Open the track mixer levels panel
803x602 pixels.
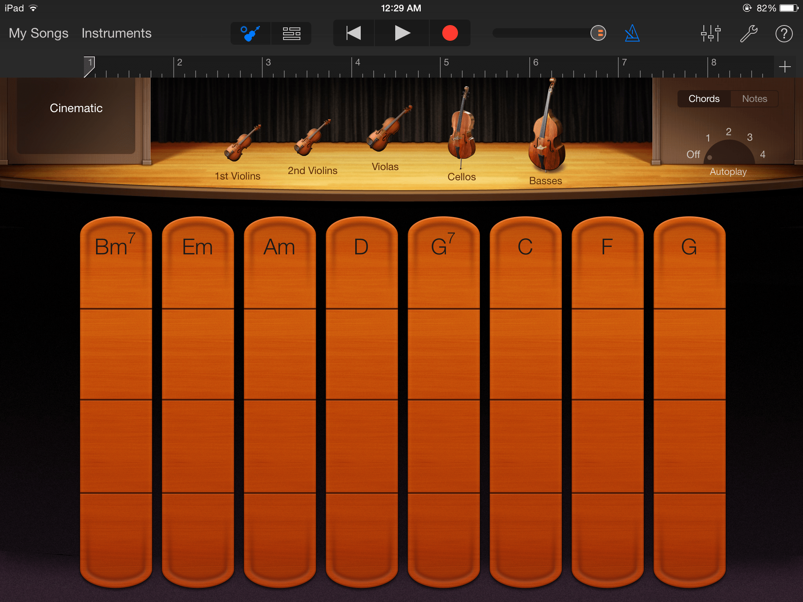(x=711, y=33)
